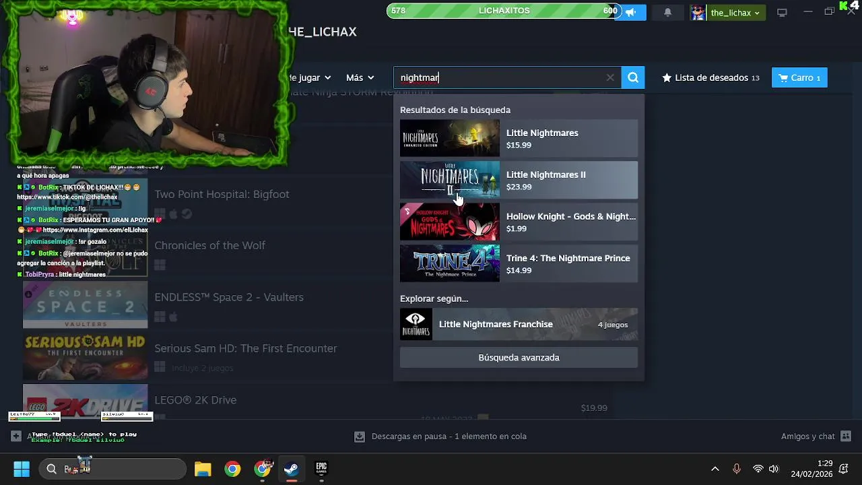Image resolution: width=862 pixels, height=485 pixels.
Task: Click the friends chat grid icon
Action: point(846,437)
